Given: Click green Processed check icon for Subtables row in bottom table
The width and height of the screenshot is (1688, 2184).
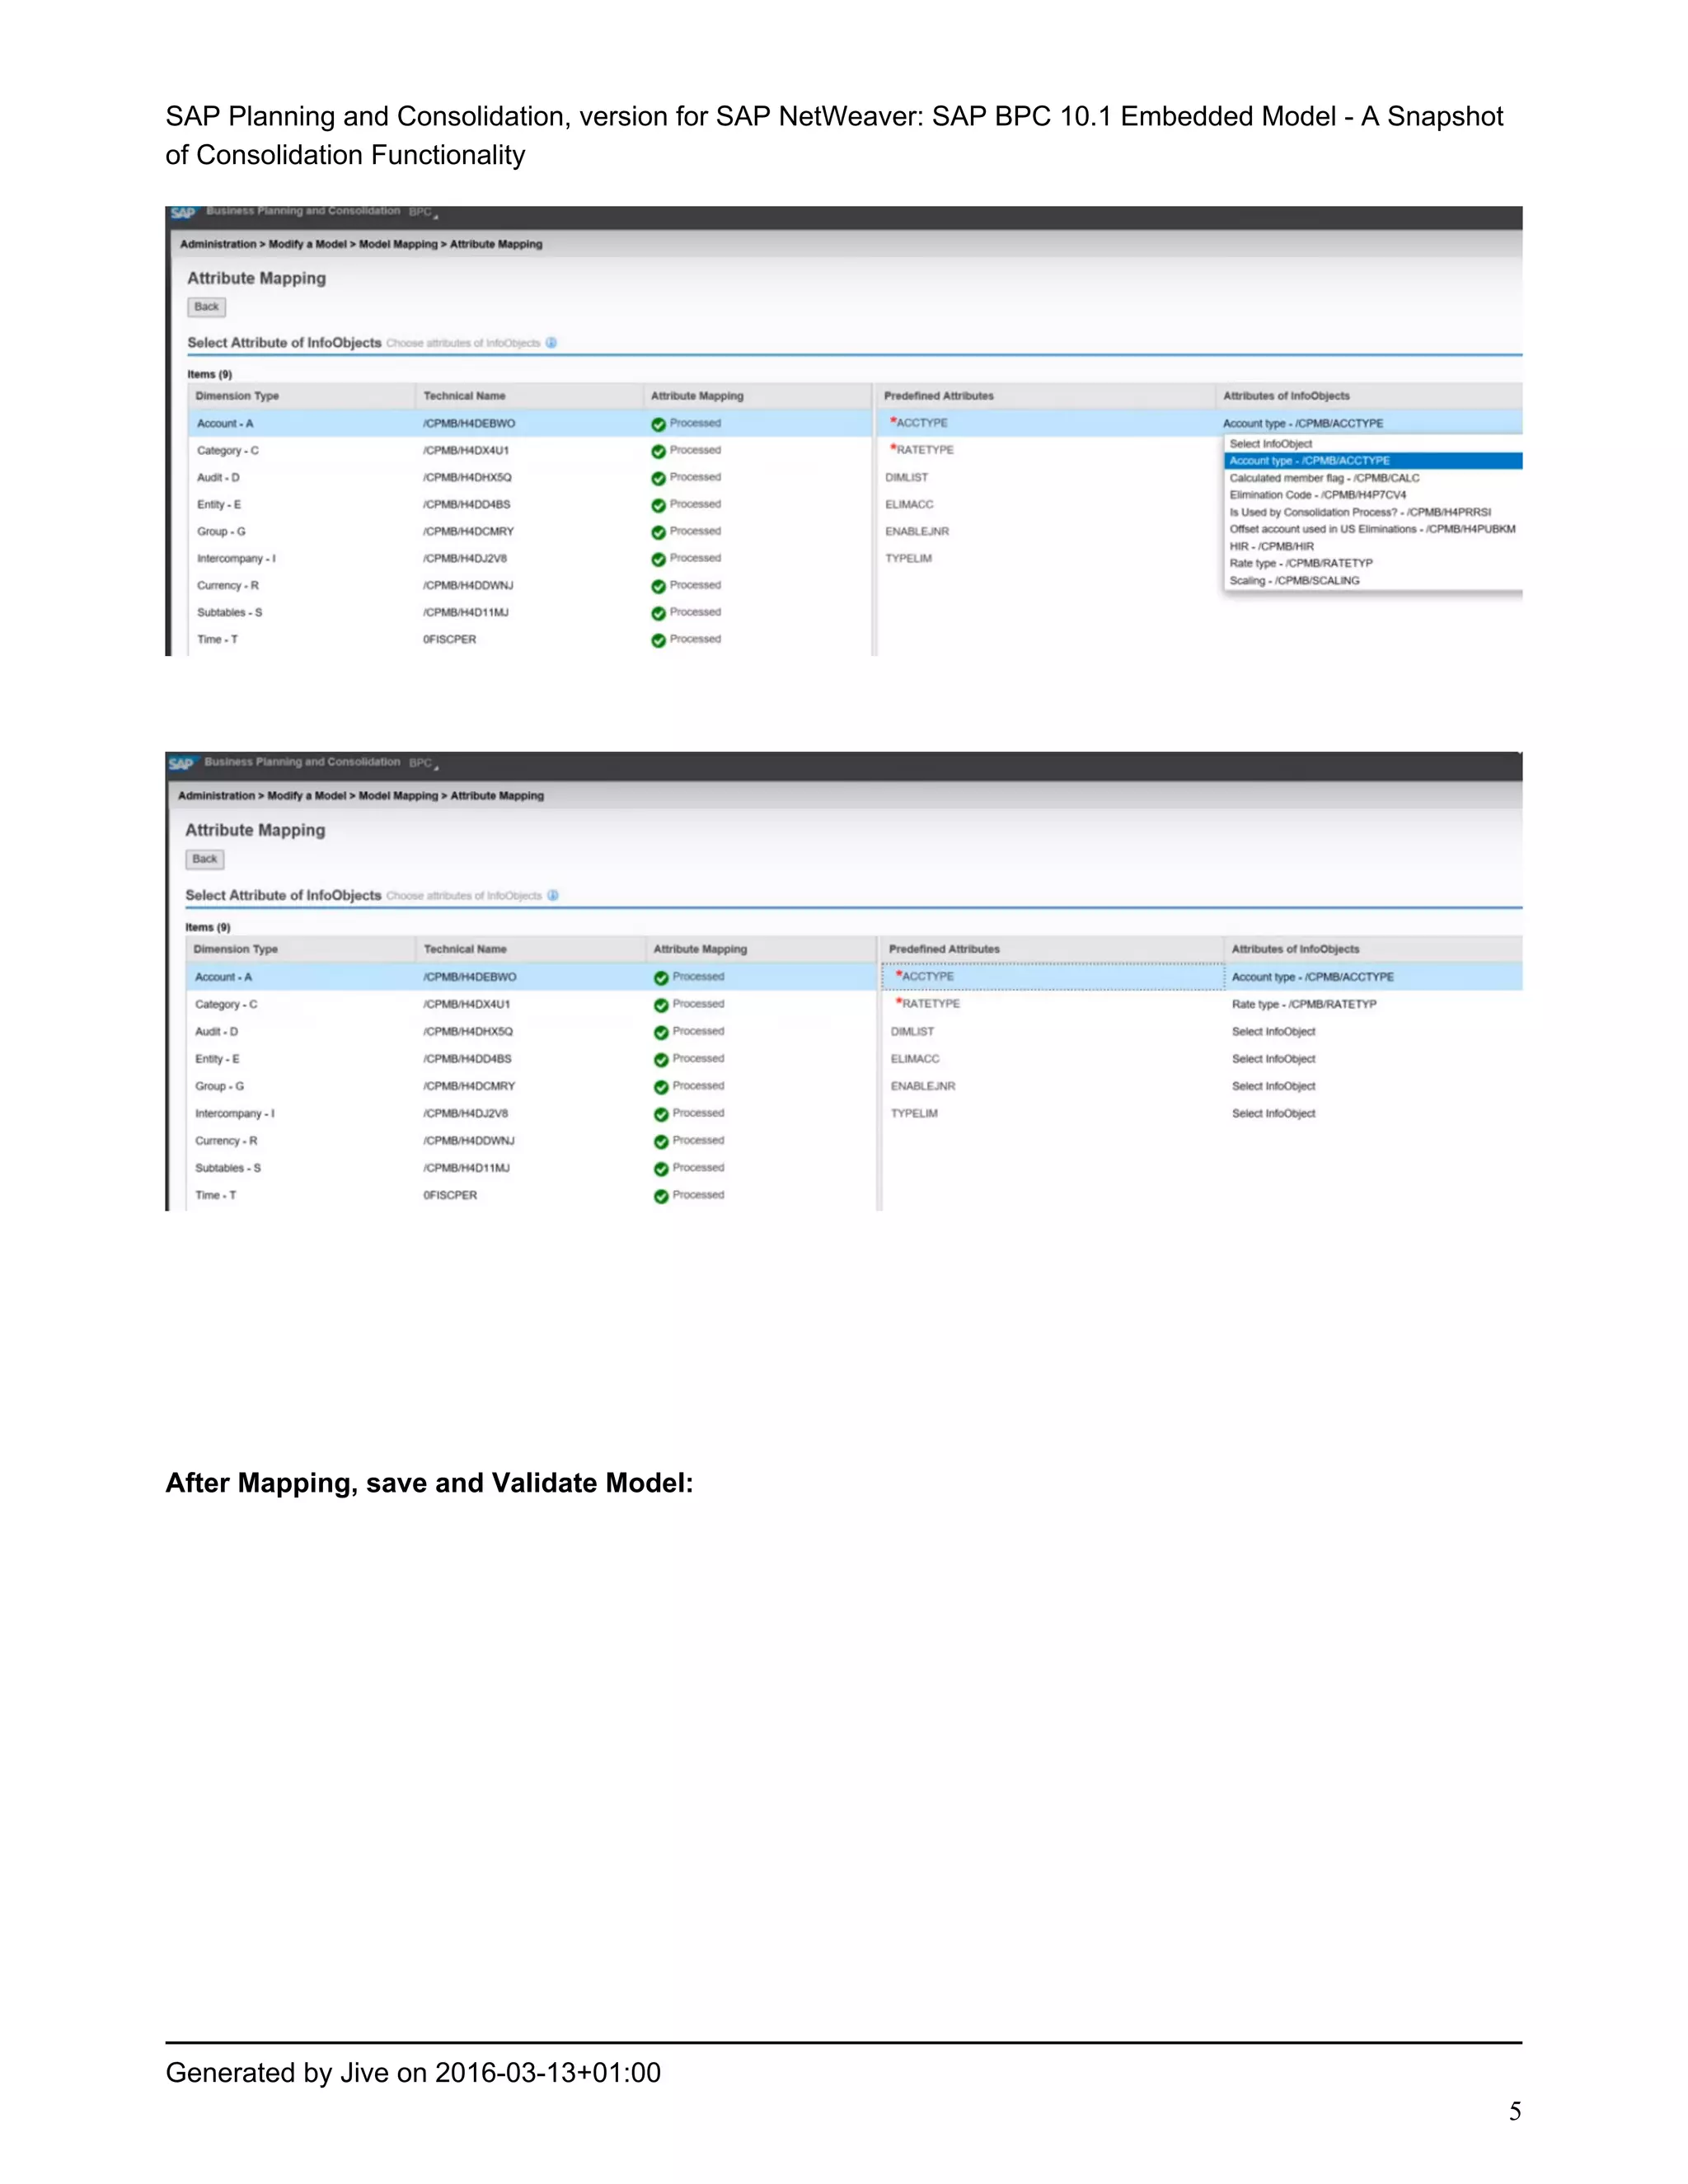Looking at the screenshot, I should point(661,1169).
